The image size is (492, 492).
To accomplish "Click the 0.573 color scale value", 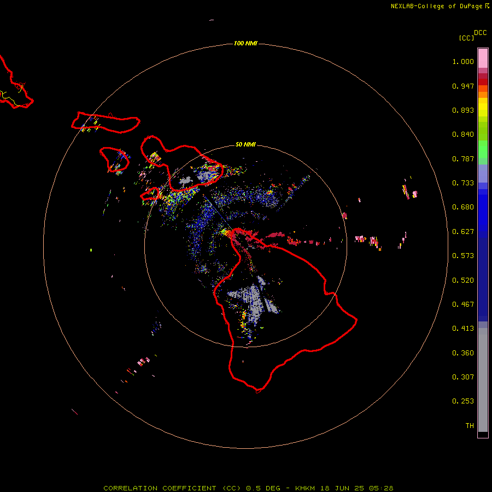I will 463,256.
